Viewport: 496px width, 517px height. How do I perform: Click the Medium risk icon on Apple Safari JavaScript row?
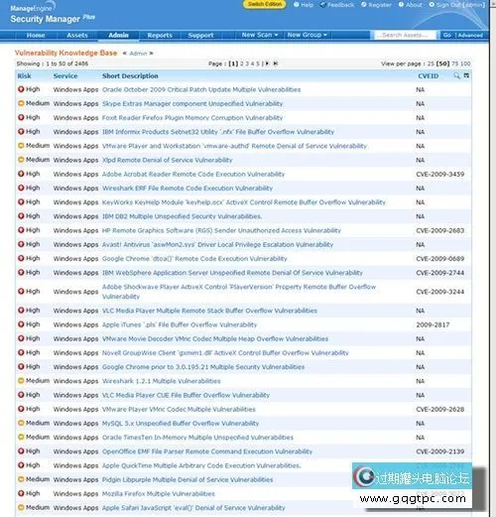tap(21, 507)
